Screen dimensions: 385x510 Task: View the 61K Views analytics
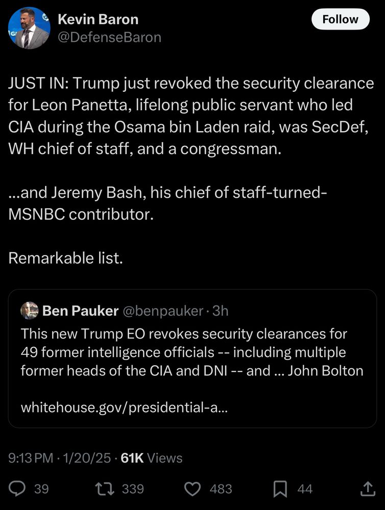(151, 458)
